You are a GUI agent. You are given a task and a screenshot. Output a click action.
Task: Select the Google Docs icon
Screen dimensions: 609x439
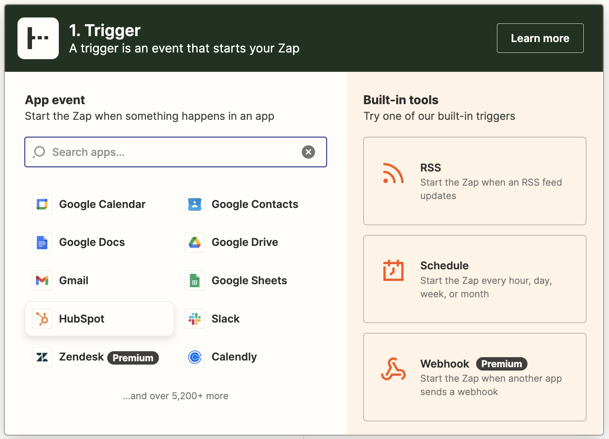[42, 243]
